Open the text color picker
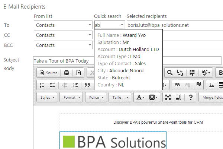Viewport: 223px width, 149px height. point(140,97)
